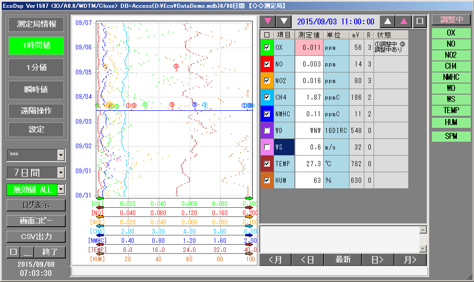Click the white up-triangle button
Image resolution: width=474 pixels, height=282 pixels.
(x=387, y=21)
